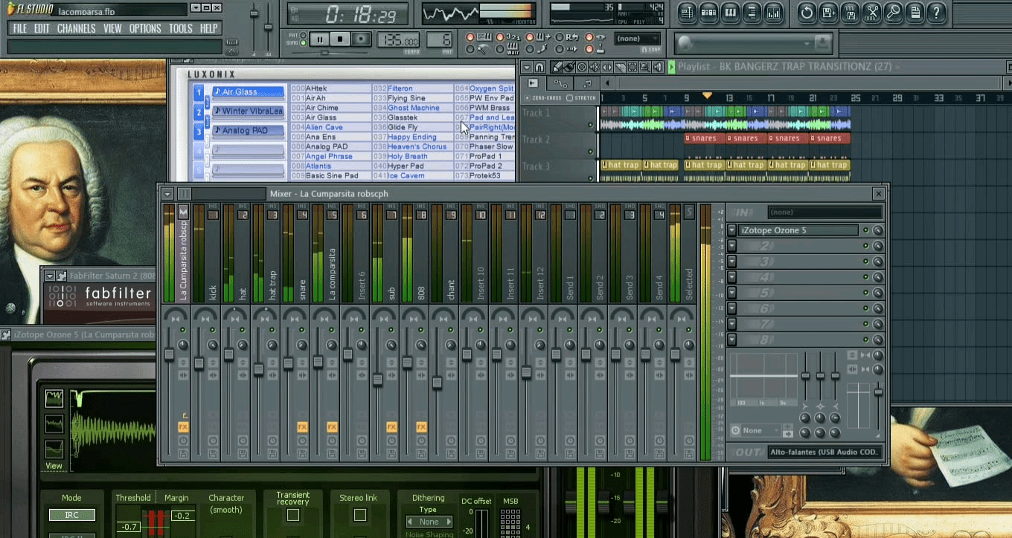Click the clock latency icon under hat track
Image resolution: width=1012 pixels, height=538 pixels.
click(x=243, y=441)
